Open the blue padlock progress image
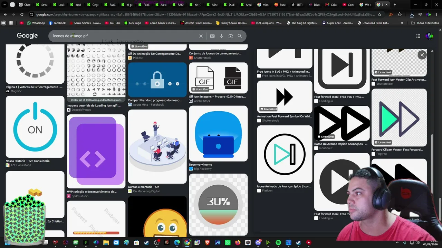Viewport: 442px width, 248px height. coord(157,80)
